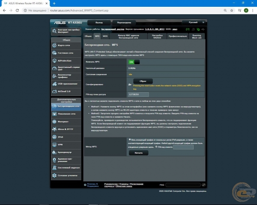
Task: Open VPN settings
Action: [66, 145]
